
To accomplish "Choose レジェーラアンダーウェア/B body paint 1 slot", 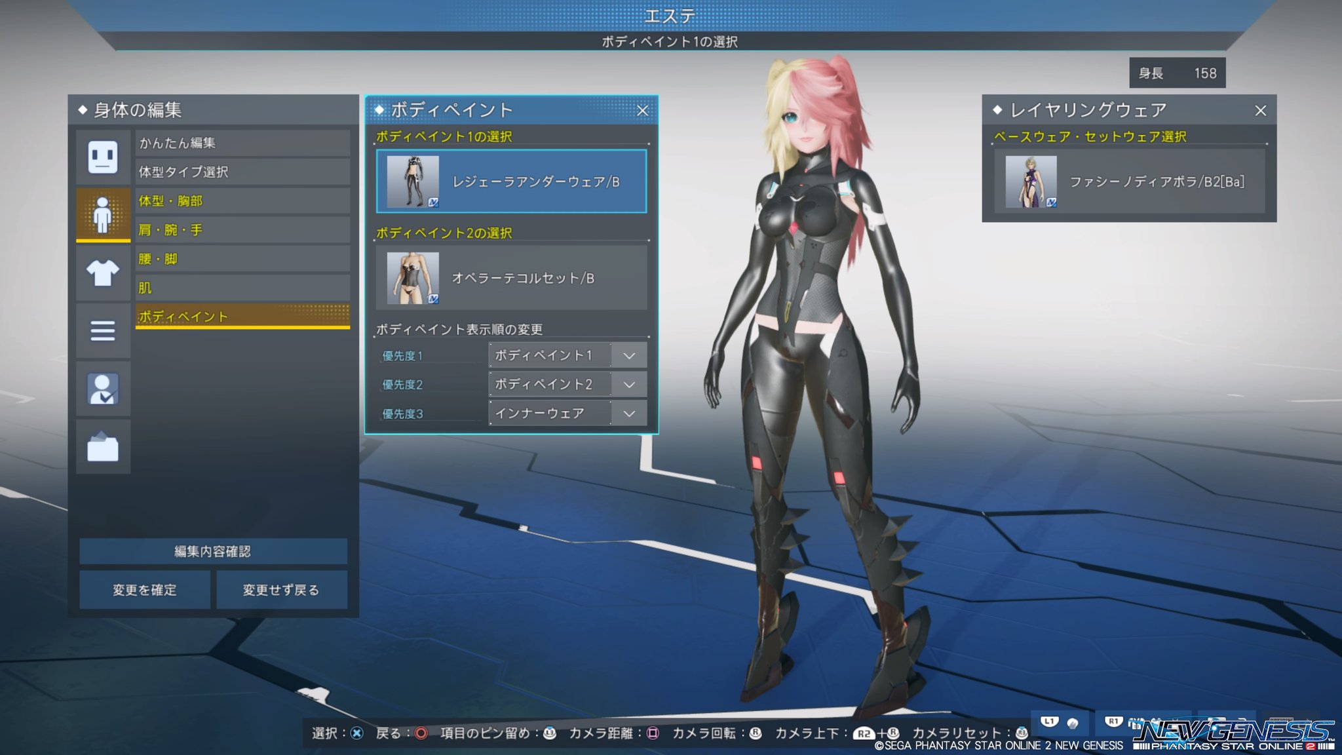I will [511, 182].
